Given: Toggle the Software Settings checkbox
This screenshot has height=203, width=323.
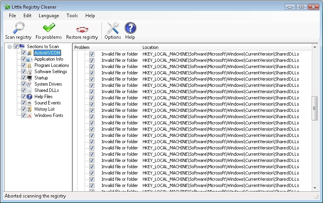Looking at the screenshot, I should pos(23,72).
